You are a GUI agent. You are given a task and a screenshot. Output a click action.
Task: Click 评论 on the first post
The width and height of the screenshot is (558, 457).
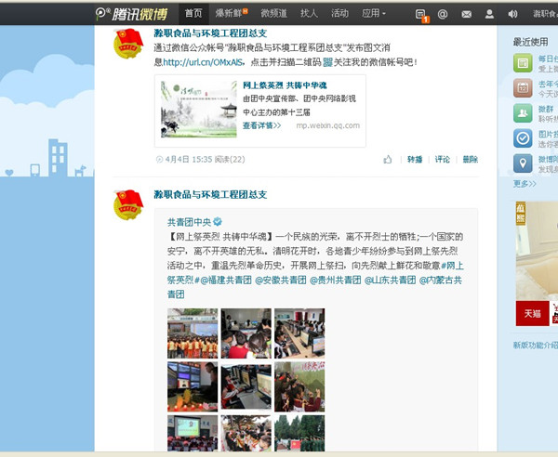pos(442,160)
